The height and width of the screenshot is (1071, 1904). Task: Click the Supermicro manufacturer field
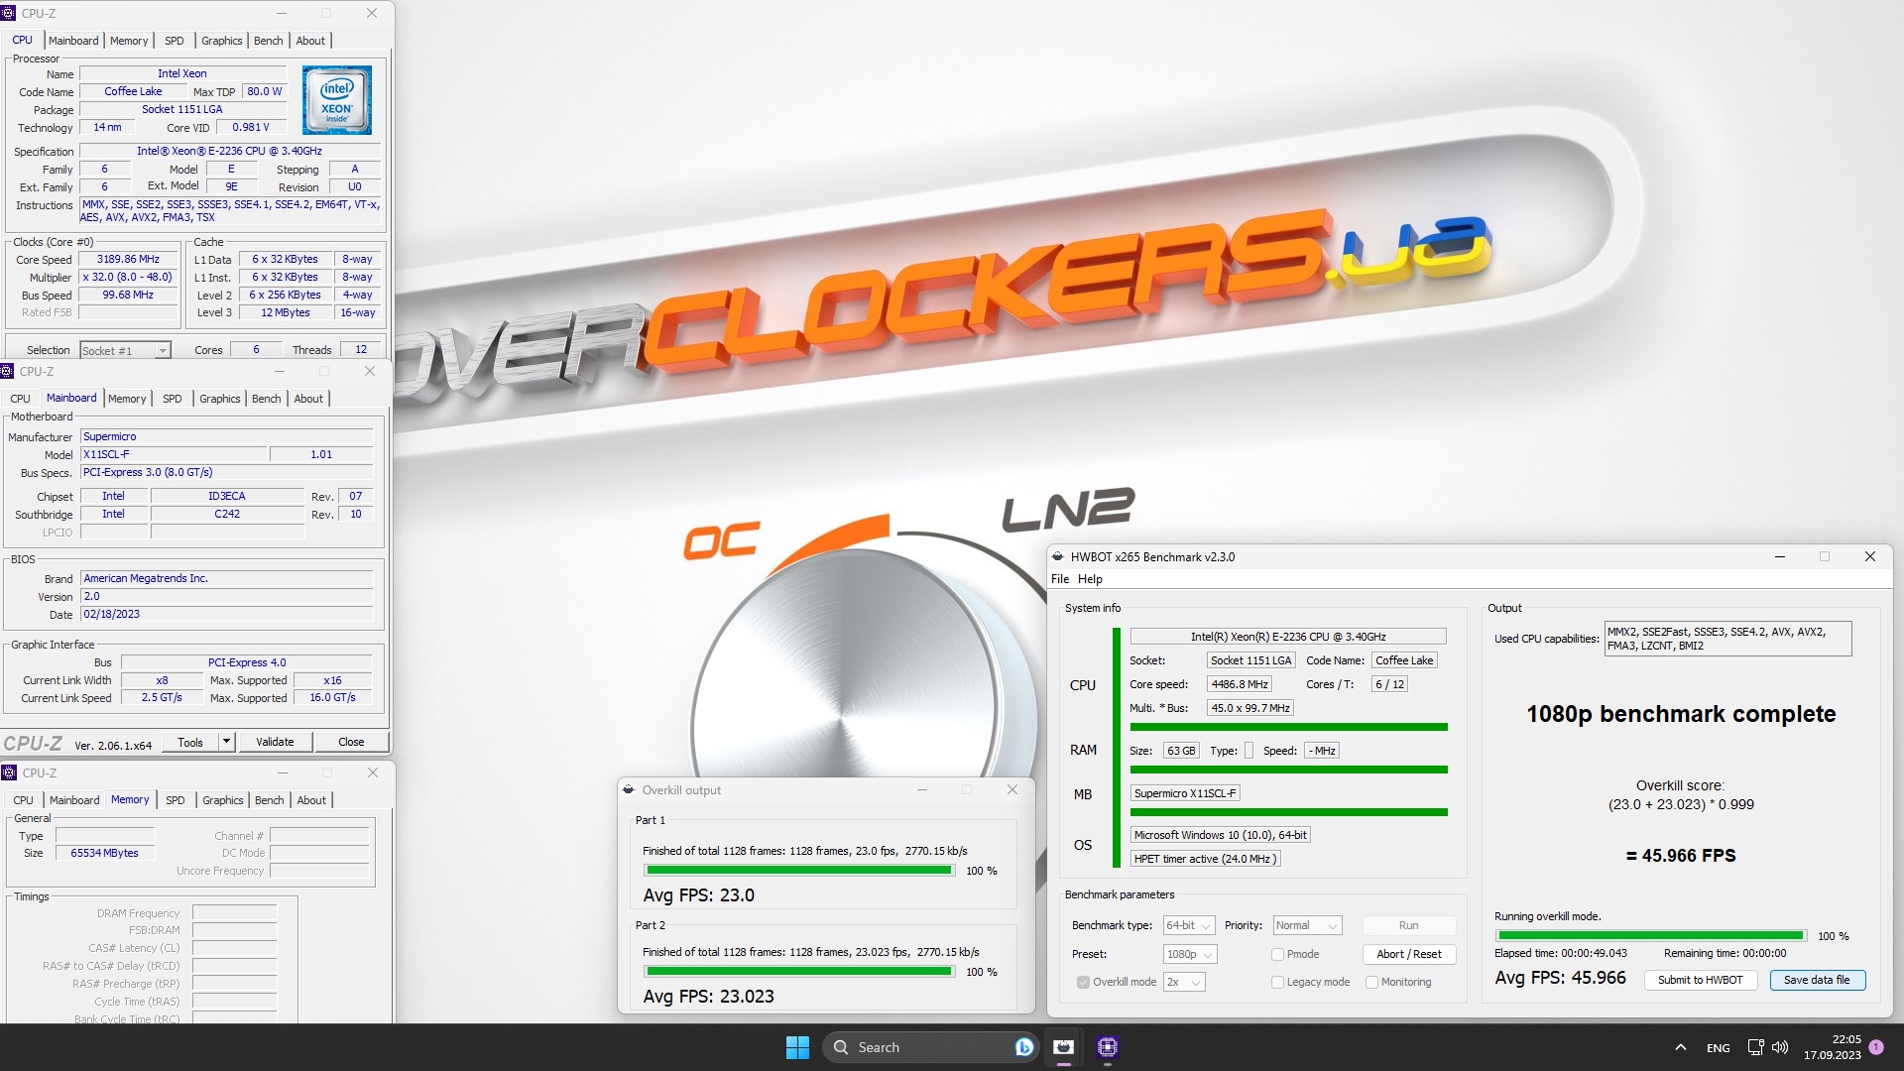(226, 436)
